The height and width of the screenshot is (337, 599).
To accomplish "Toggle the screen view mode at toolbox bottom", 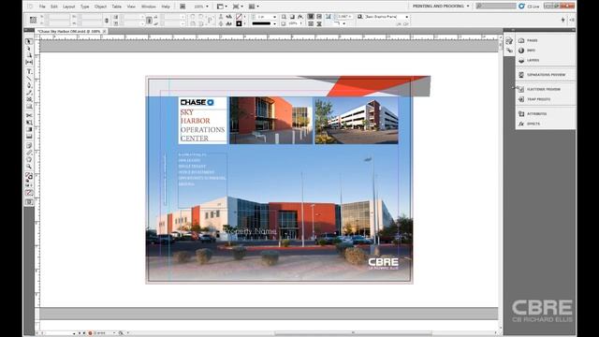I will coord(29,202).
